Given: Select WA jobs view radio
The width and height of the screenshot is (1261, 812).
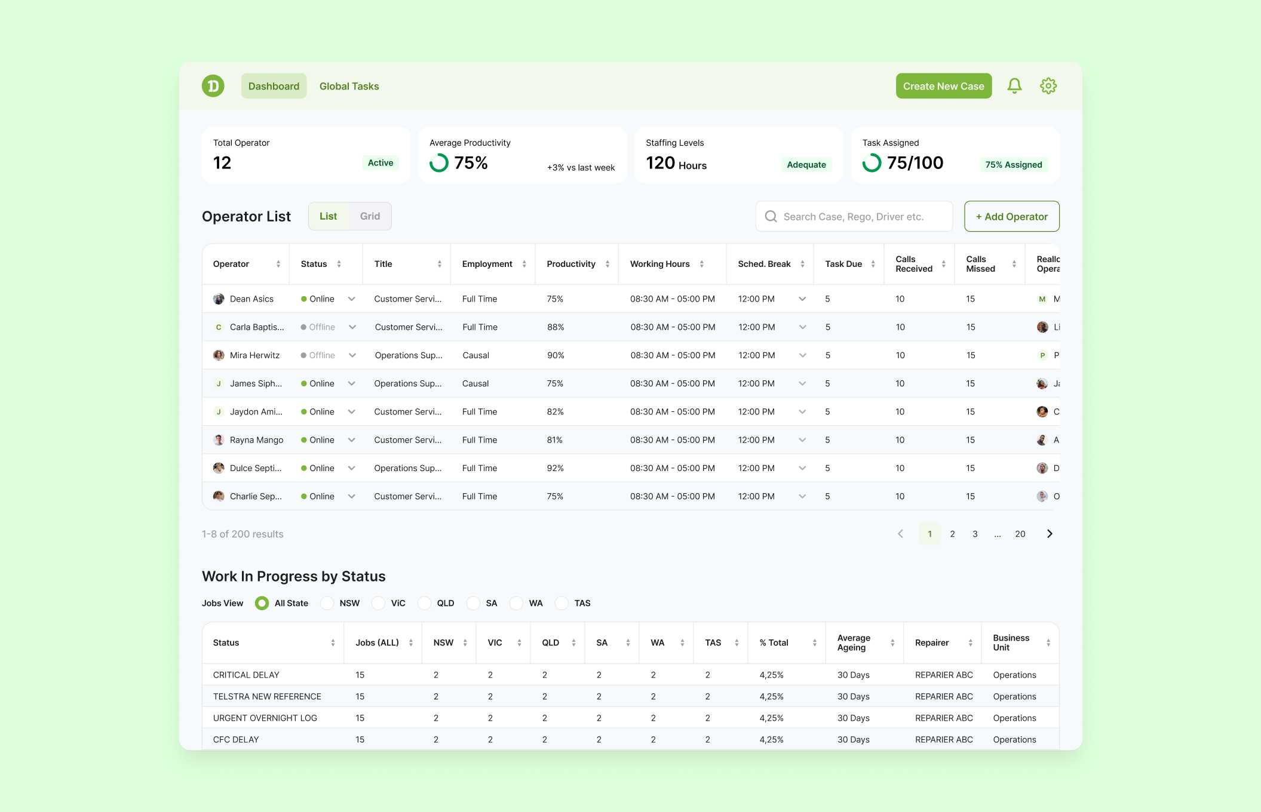Looking at the screenshot, I should pos(516,603).
